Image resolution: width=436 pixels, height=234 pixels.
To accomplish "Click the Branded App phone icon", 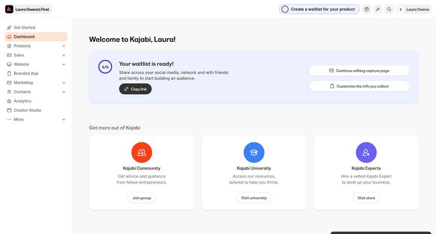I will pos(9,73).
